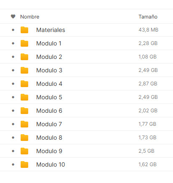Viewport: 173px width, 183px height.
Task: Select the Modulo 4 row name
Action: (x=49, y=84)
